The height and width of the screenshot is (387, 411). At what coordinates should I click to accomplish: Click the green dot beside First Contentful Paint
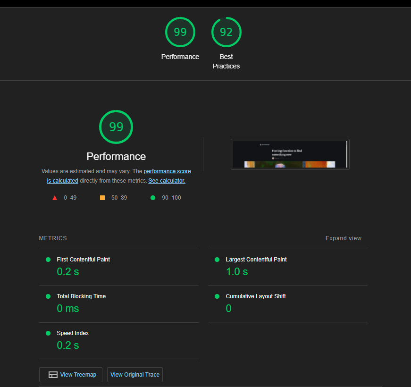coord(48,259)
